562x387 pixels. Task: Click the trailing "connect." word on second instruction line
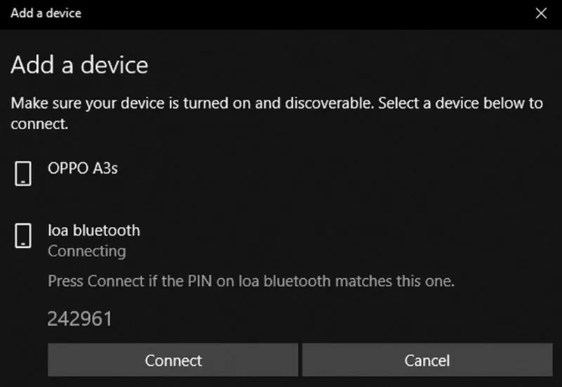pos(39,124)
